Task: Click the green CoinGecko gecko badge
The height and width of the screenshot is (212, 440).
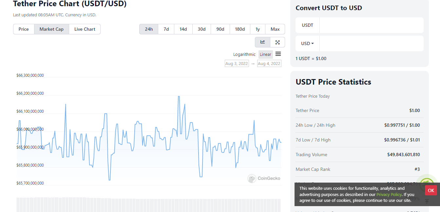Action: tap(427, 184)
